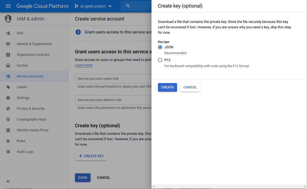Click CANCEL next to DONE
The image size is (307, 189).
104,178
